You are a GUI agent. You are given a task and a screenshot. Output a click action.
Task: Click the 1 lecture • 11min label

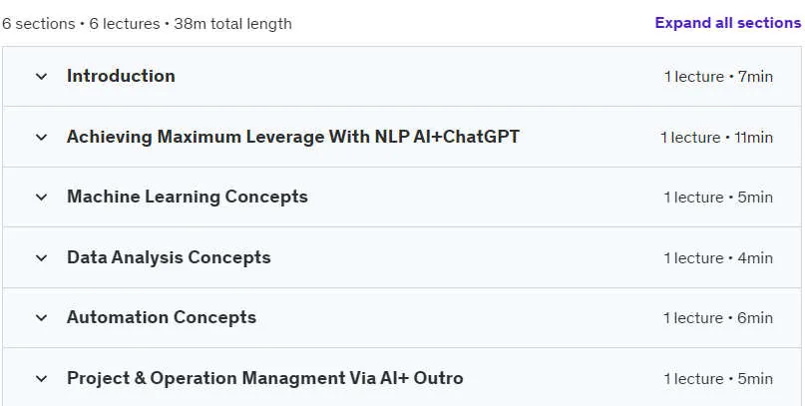(716, 138)
